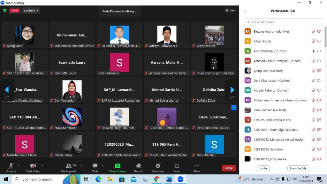The width and height of the screenshot is (327, 184).
Task: Open Google Chrome from the taskbar
Action: click(157, 179)
